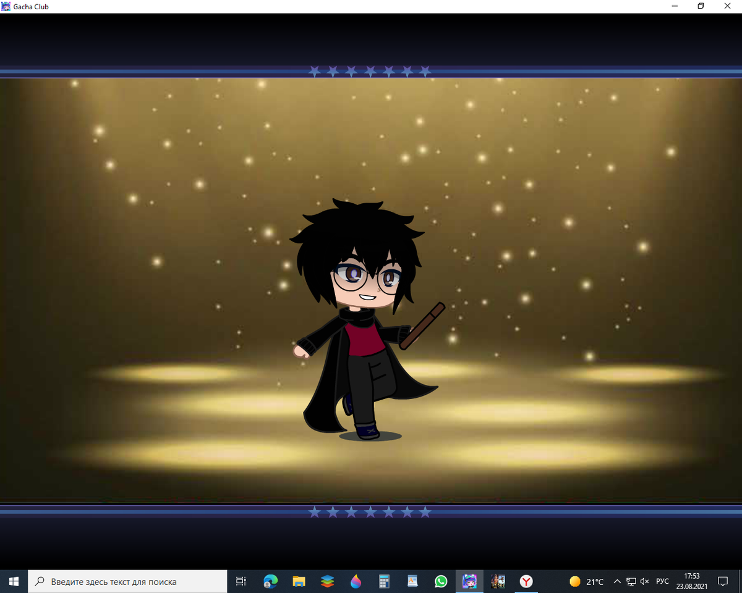Switch the РУС input language
Image resolution: width=742 pixels, height=593 pixels.
click(x=662, y=581)
